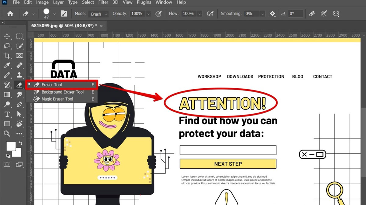Select the Eyedropper tool
Viewport: 366px width, 205px height.
7,65
